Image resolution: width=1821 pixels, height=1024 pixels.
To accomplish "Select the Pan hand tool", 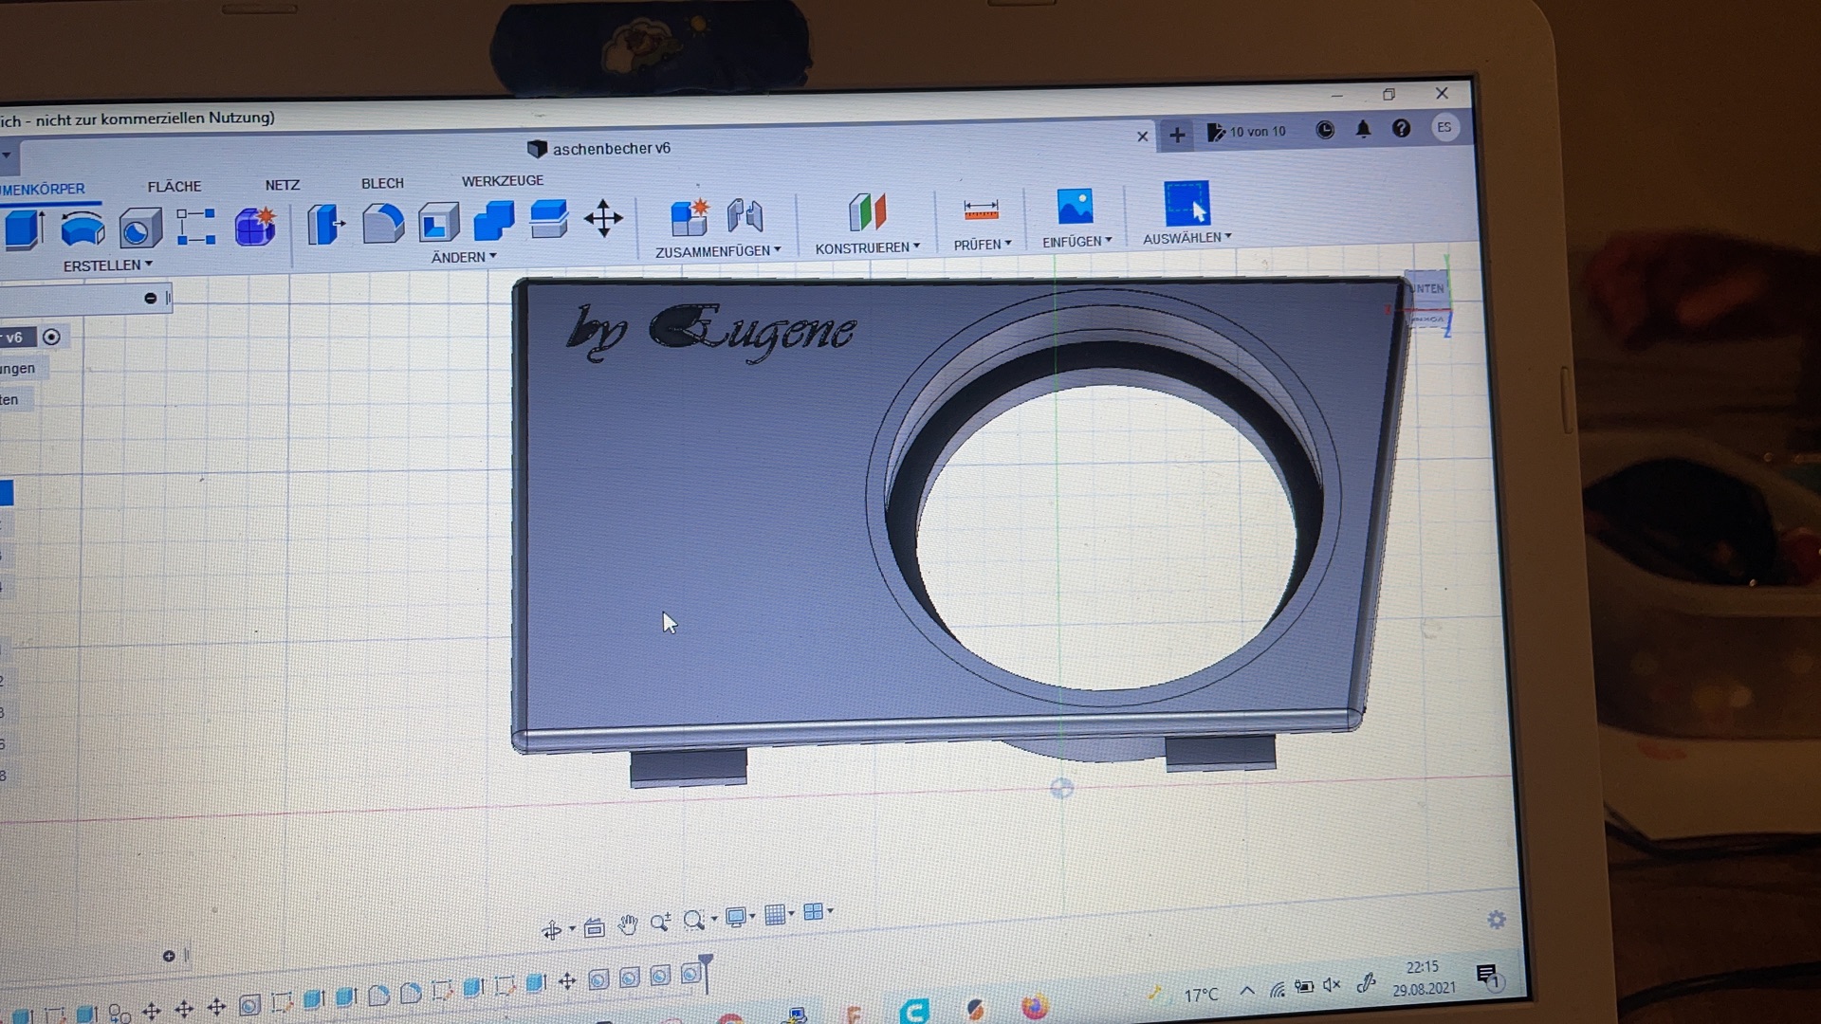I will 628,925.
